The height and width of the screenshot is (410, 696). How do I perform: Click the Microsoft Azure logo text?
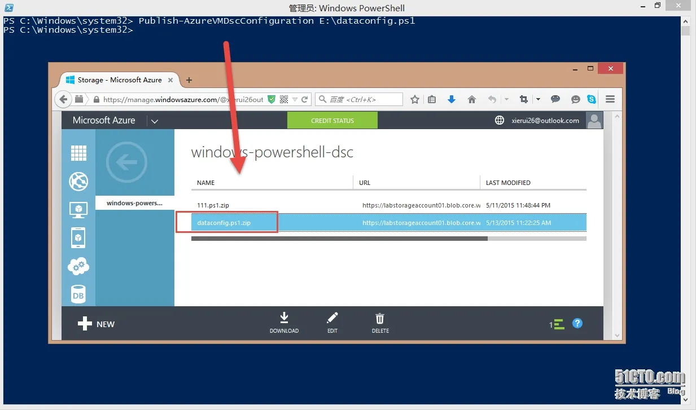coord(104,120)
